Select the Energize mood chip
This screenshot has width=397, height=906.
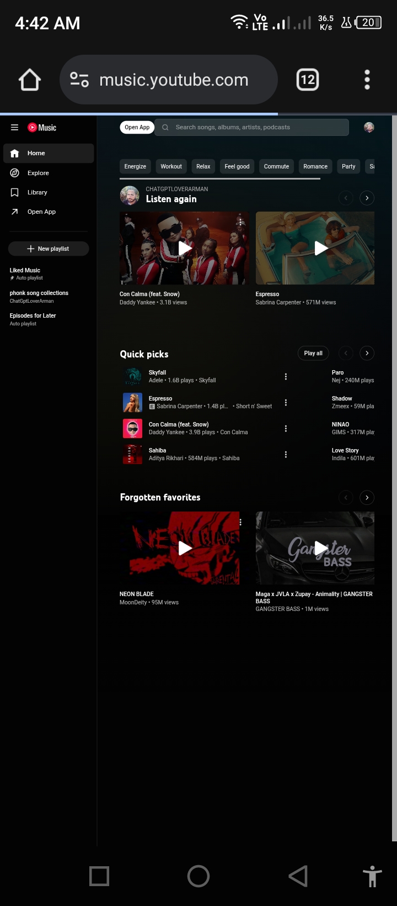click(x=135, y=166)
